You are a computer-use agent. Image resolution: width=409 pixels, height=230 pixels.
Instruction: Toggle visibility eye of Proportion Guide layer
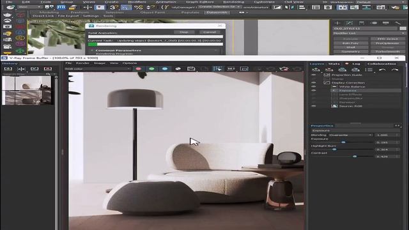tap(314, 75)
